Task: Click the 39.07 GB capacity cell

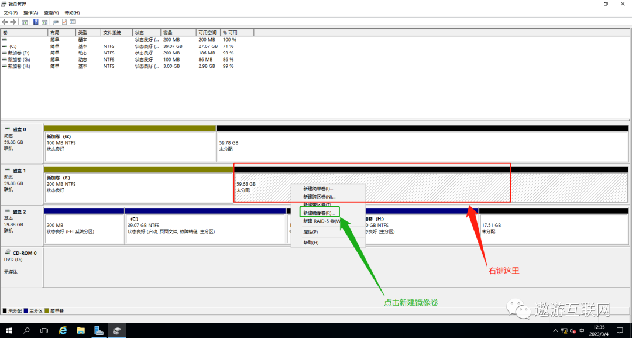Action: click(173, 46)
